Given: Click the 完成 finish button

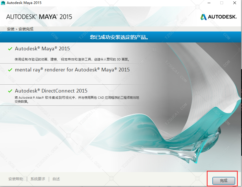Looking at the screenshot, I should click(224, 181).
